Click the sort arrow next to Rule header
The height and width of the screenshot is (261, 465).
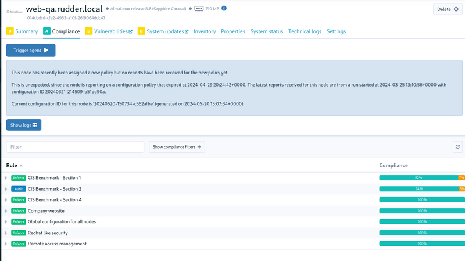click(21, 166)
